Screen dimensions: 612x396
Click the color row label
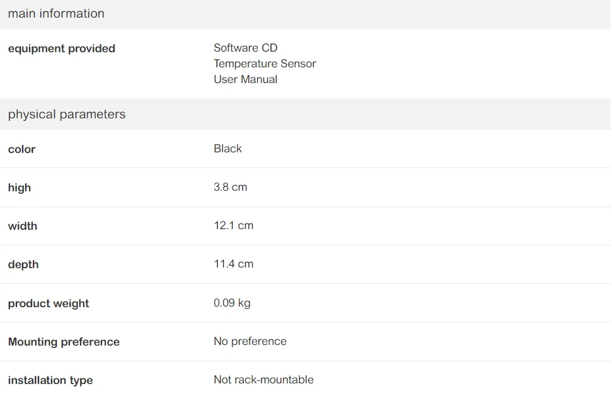point(21,149)
